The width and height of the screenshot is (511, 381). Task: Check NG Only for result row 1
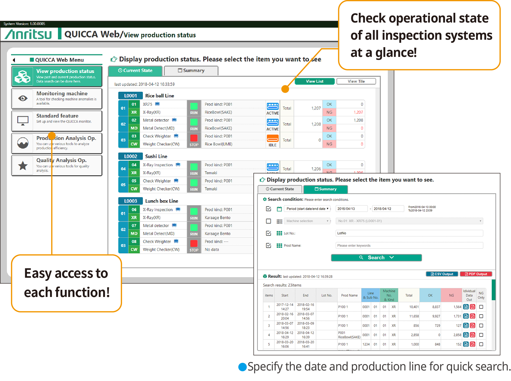(481, 307)
